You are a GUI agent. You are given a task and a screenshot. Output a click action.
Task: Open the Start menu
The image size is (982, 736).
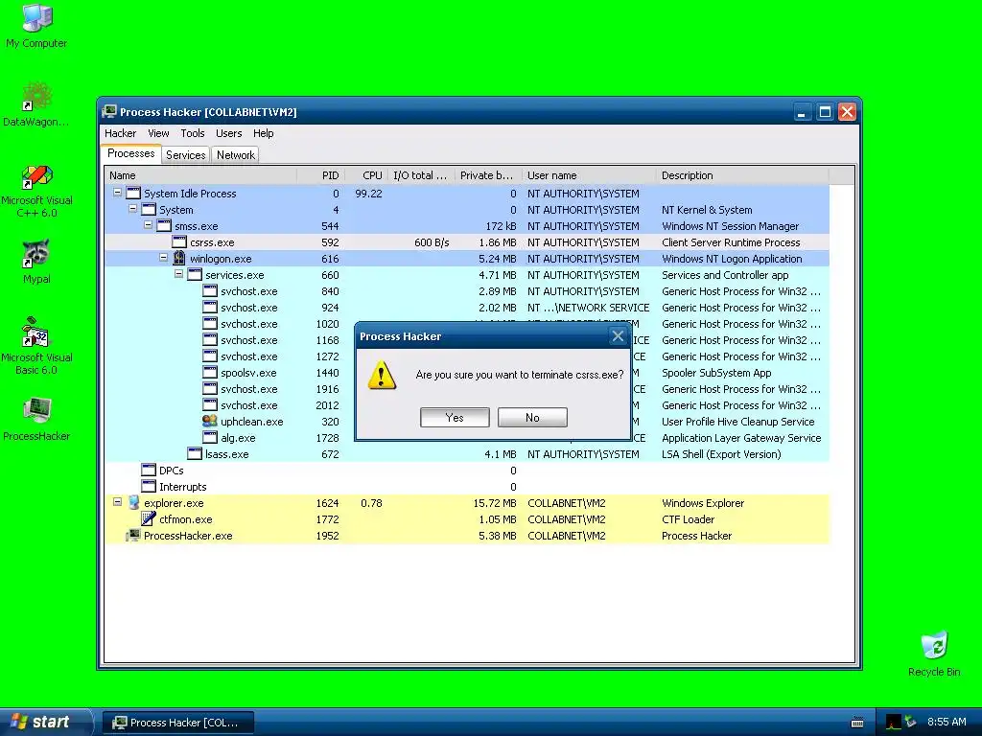click(x=45, y=723)
